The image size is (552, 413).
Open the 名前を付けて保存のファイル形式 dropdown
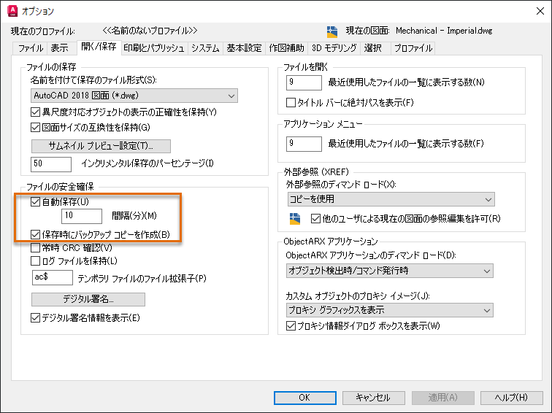pos(134,96)
